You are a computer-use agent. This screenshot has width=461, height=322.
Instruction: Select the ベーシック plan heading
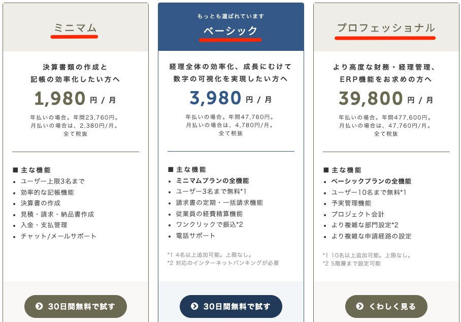coord(230,31)
